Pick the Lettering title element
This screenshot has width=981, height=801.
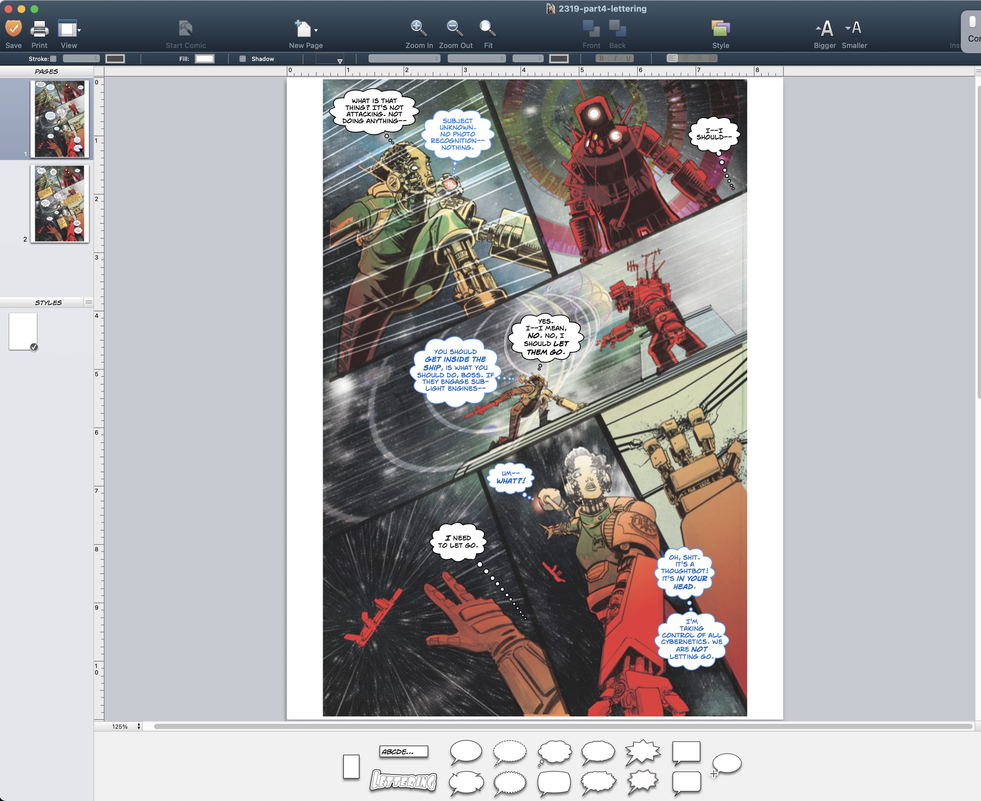tap(404, 781)
